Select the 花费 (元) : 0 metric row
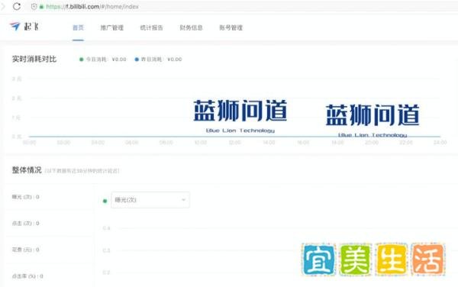 49,250
